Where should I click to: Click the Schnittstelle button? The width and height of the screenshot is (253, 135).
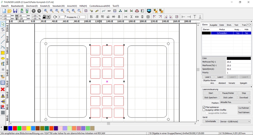tap(211, 121)
